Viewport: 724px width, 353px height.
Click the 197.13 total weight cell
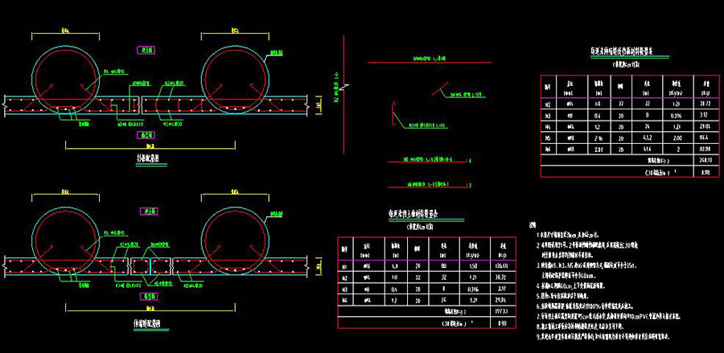coord(504,311)
